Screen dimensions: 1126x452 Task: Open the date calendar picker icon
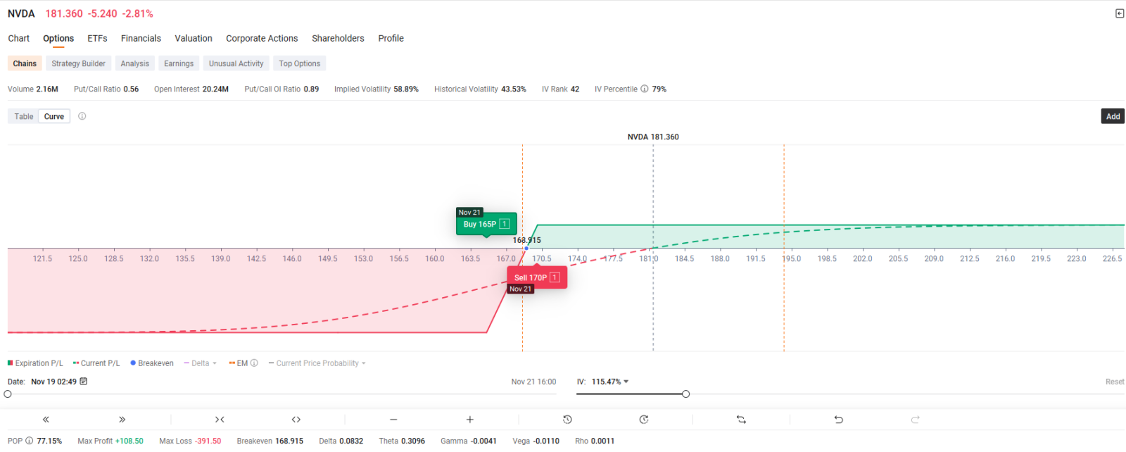coord(84,382)
